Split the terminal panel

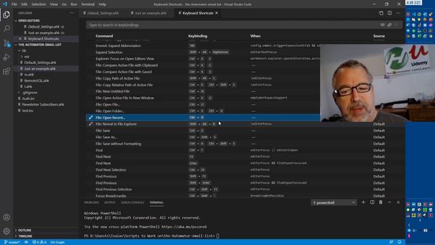372,203
